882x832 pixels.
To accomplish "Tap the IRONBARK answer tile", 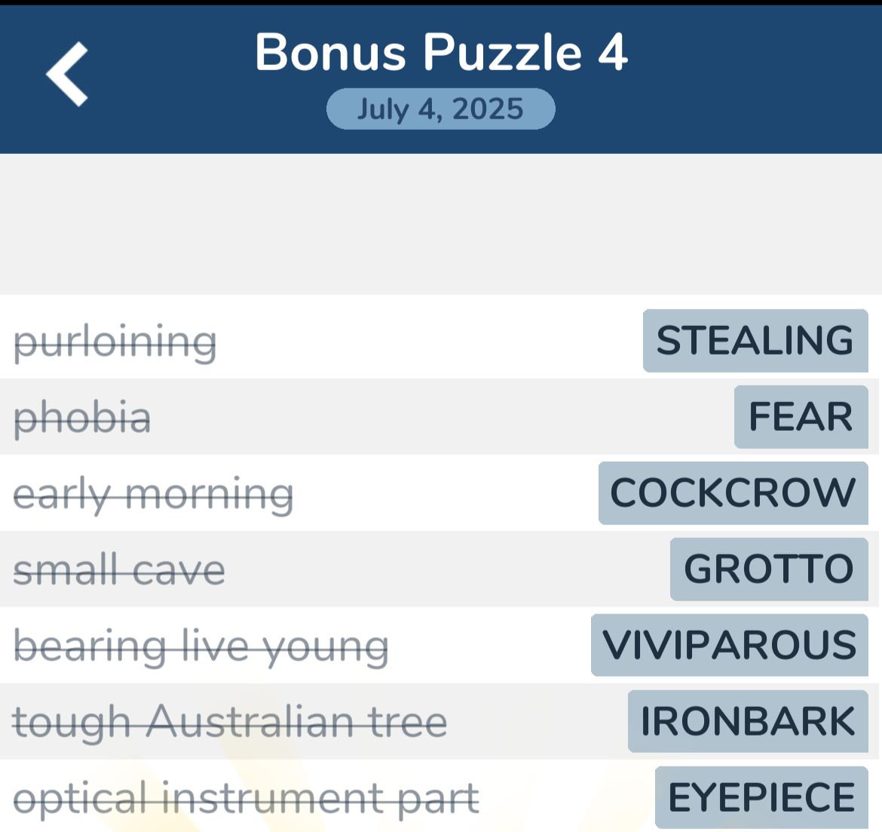I will click(x=746, y=720).
